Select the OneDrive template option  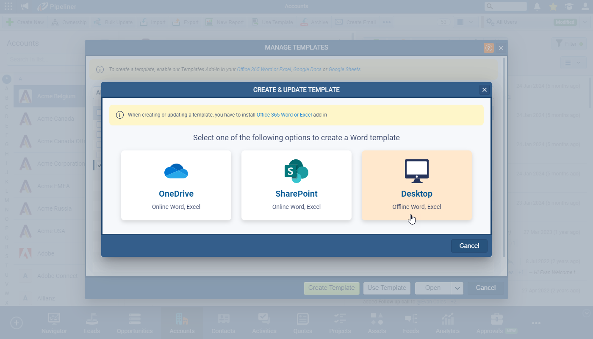click(176, 185)
